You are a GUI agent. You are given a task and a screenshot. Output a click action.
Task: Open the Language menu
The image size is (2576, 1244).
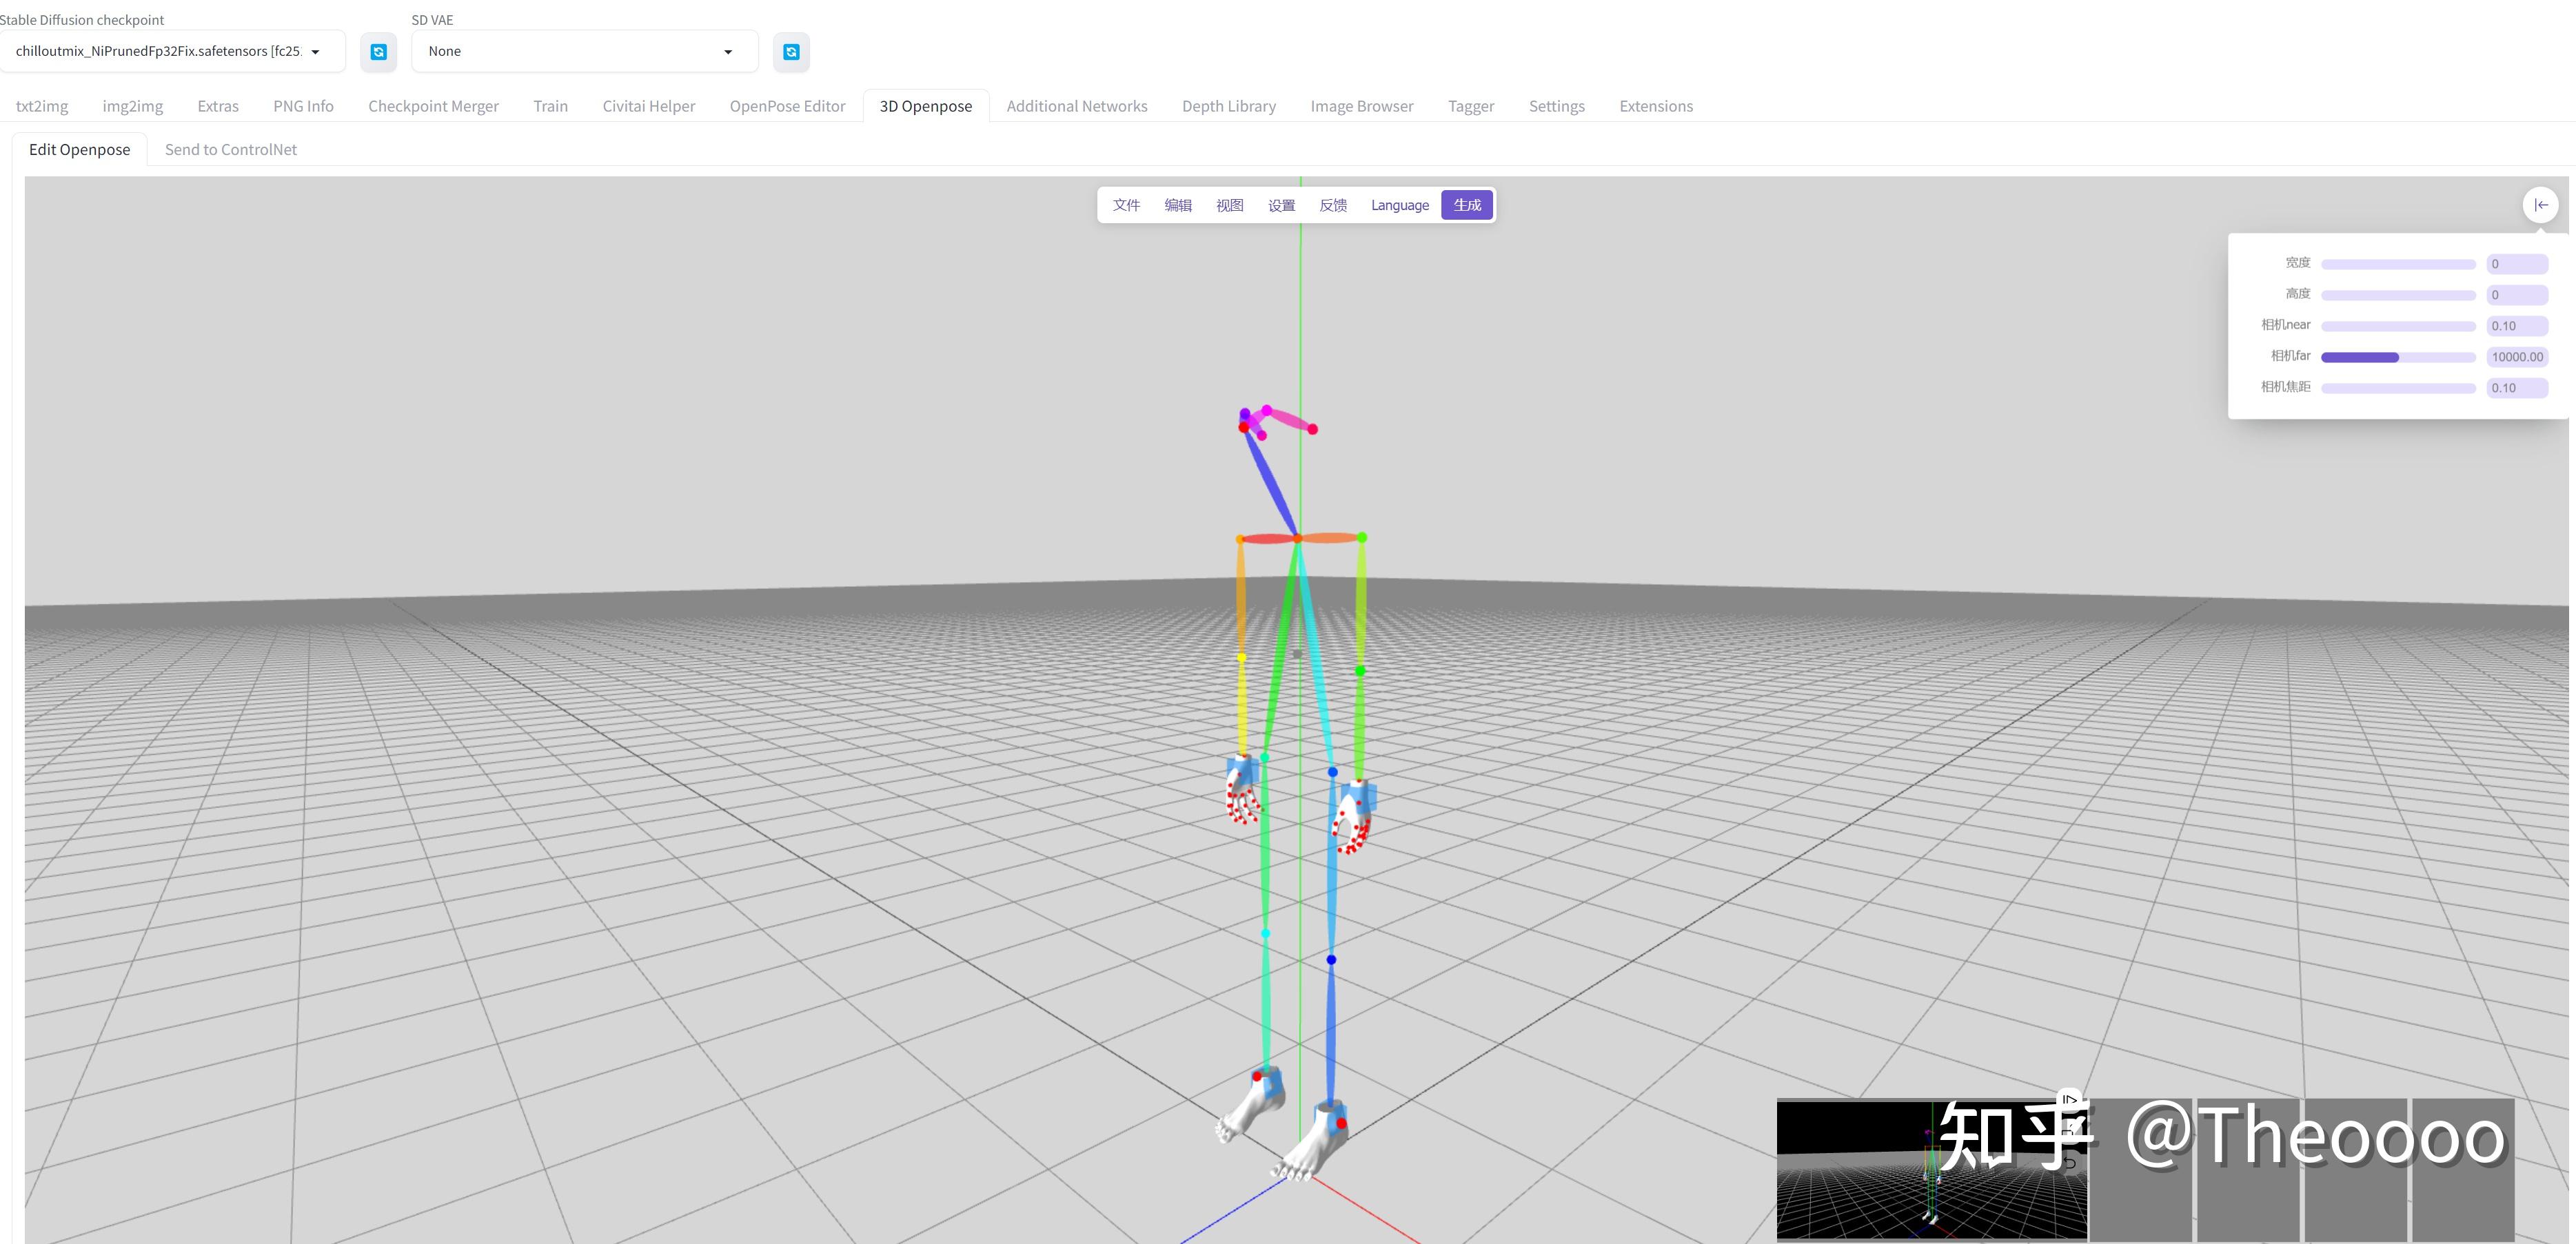click(1399, 205)
